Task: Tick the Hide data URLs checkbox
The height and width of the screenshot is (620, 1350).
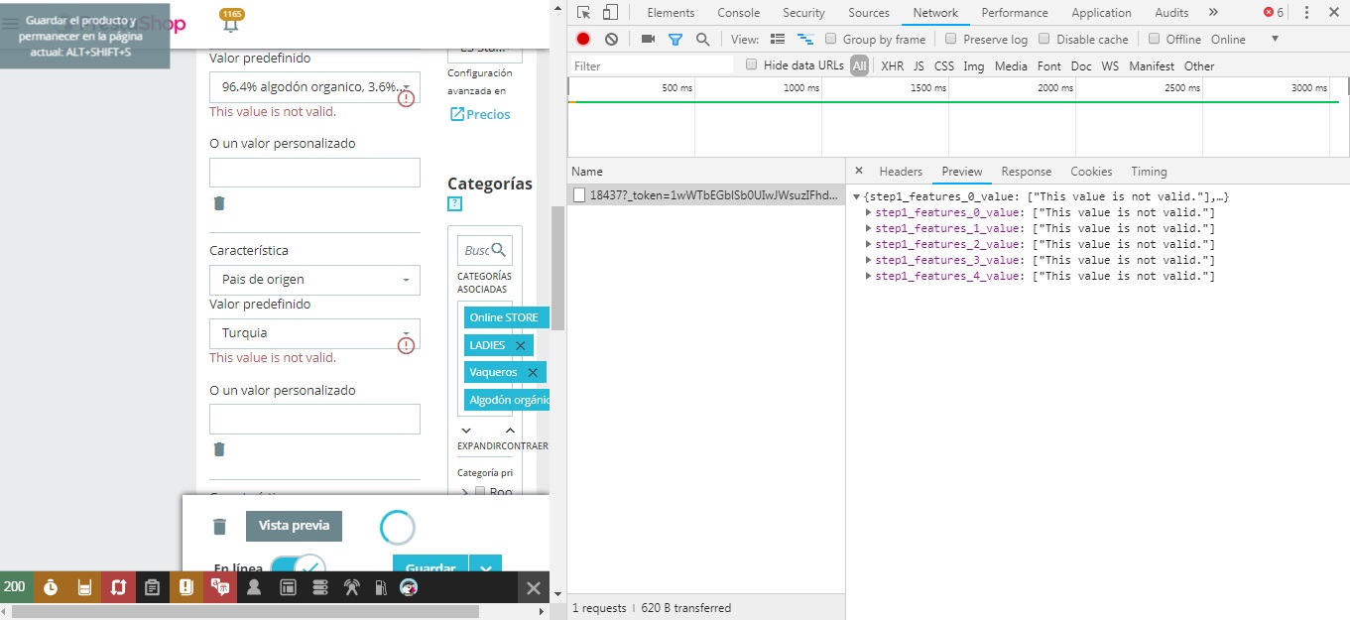Action: (752, 65)
